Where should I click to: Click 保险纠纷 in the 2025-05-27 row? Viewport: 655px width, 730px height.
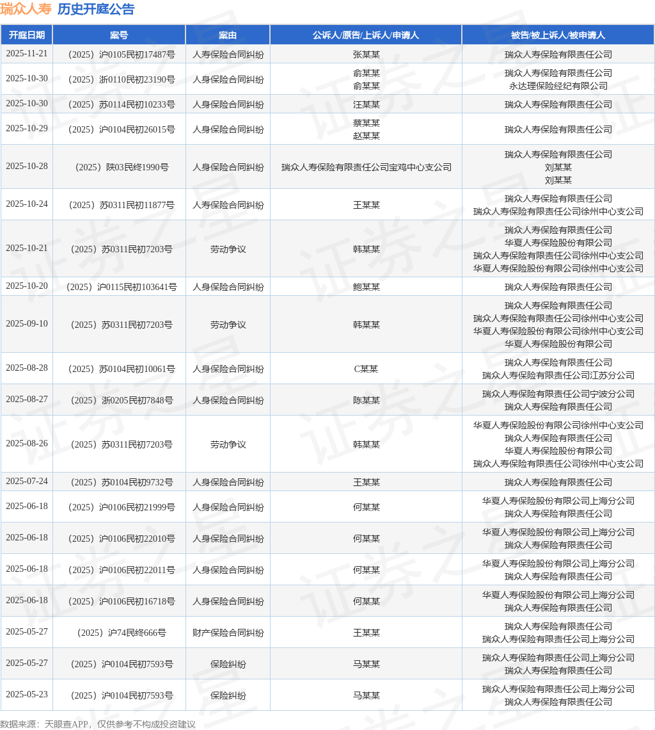228,664
